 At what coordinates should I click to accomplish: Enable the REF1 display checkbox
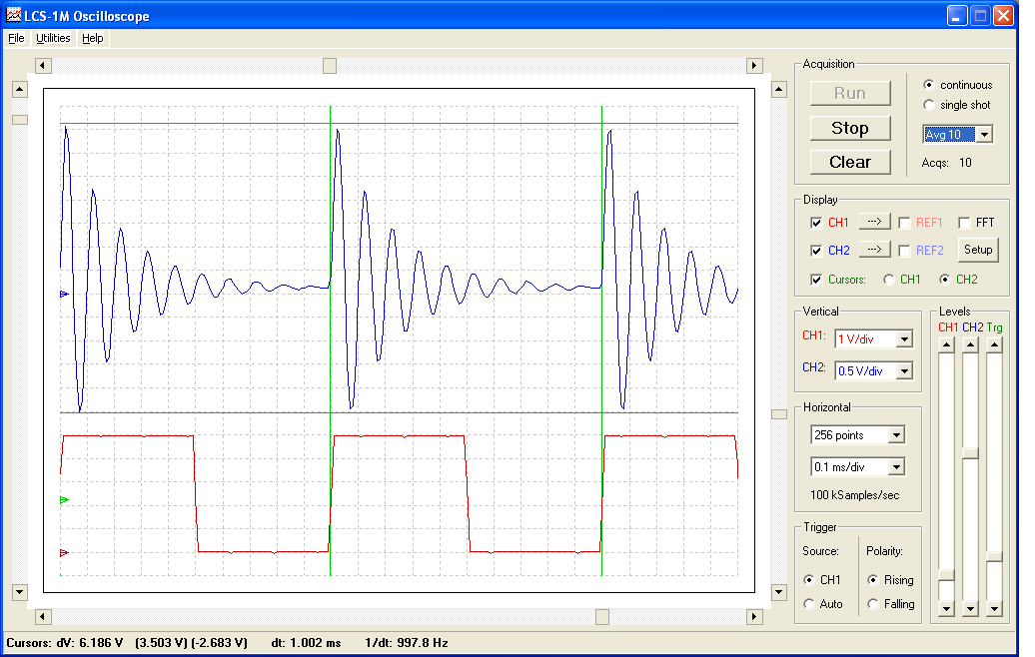(x=902, y=222)
